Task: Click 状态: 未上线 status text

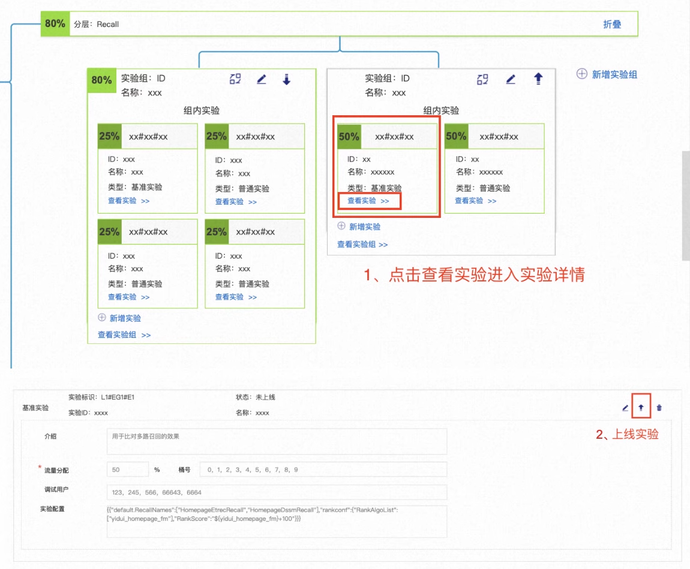Action: click(x=255, y=397)
